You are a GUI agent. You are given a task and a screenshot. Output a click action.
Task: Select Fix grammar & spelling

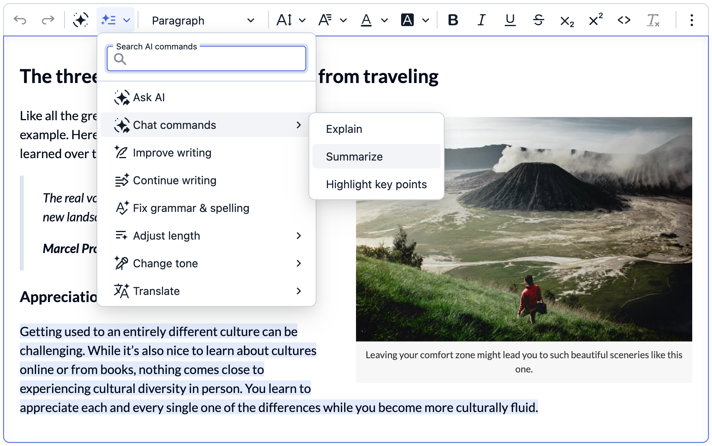[206, 208]
